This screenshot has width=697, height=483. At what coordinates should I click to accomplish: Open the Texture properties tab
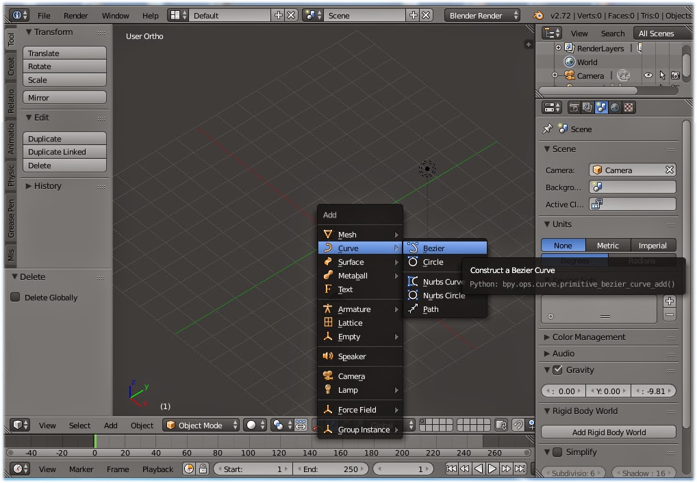pos(629,107)
